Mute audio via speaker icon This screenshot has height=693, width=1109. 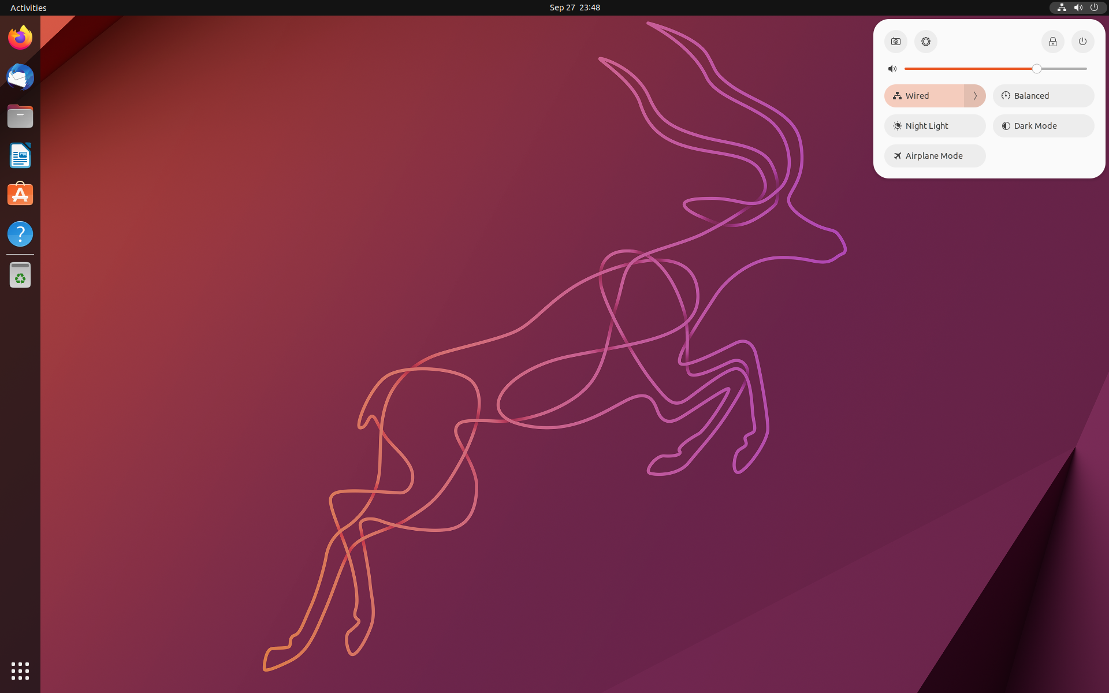tap(891, 68)
